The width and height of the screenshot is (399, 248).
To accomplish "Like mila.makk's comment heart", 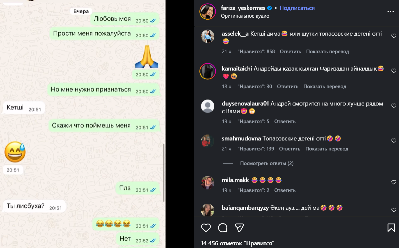I will tap(394, 182).
